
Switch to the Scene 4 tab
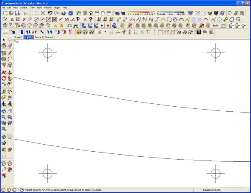pyautogui.click(x=49, y=37)
